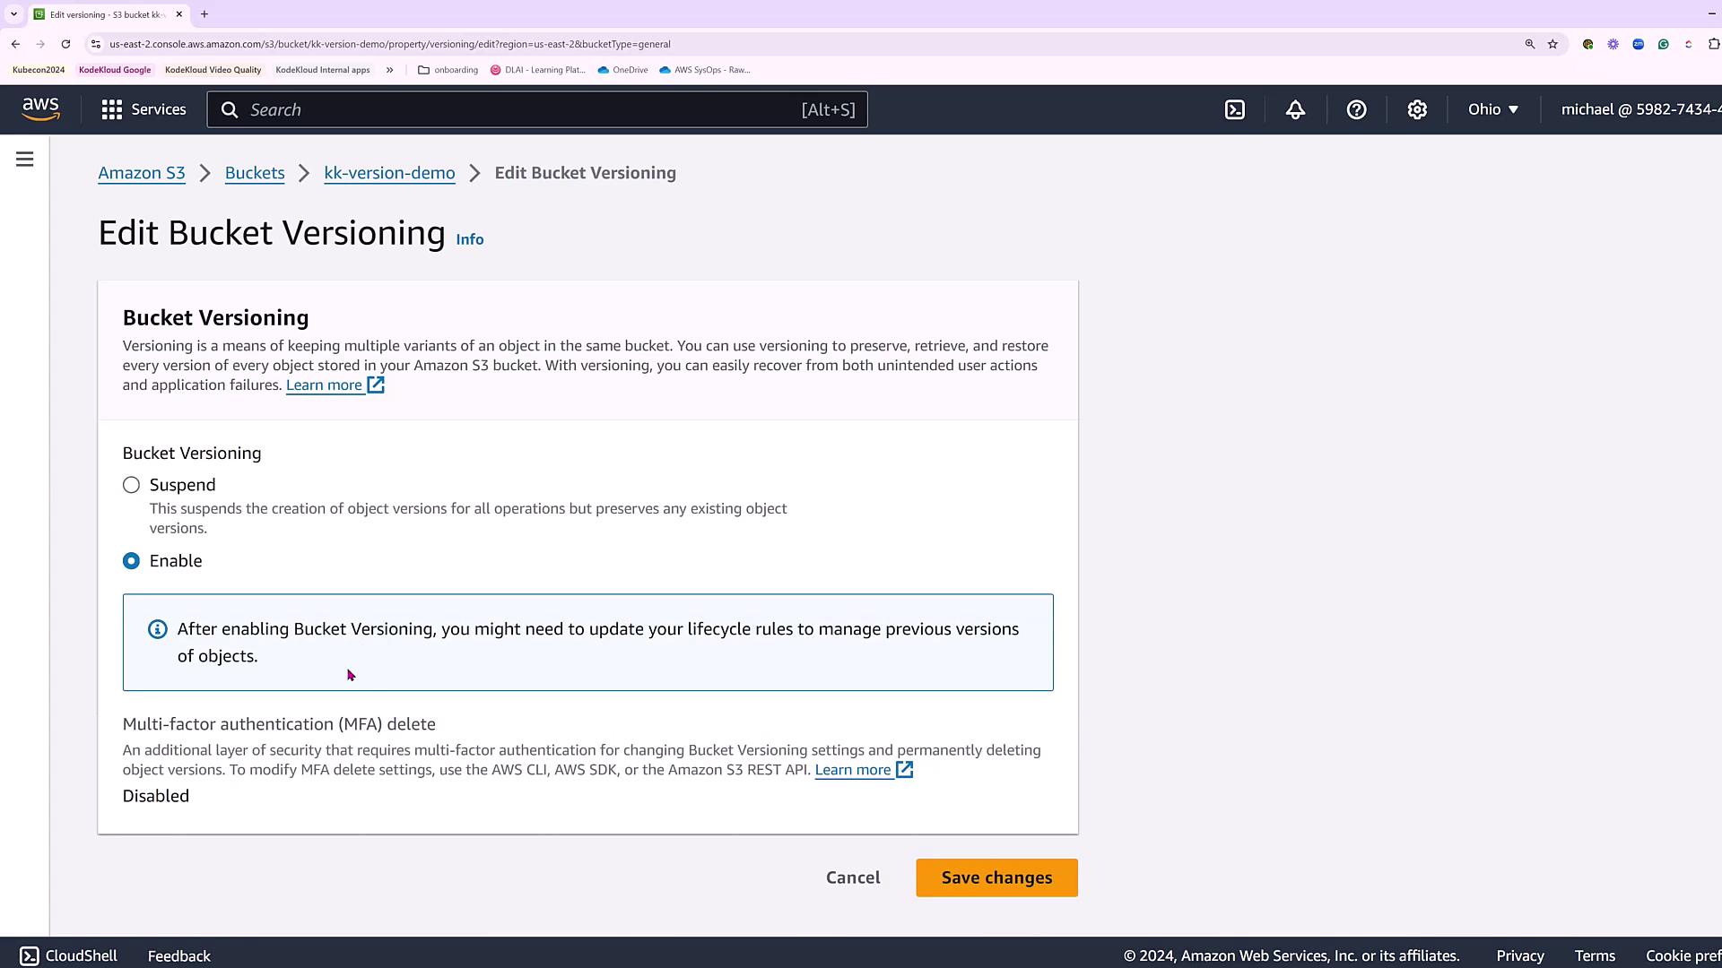The width and height of the screenshot is (1722, 968).
Task: Expand the Ohio region dropdown
Action: [x=1493, y=109]
